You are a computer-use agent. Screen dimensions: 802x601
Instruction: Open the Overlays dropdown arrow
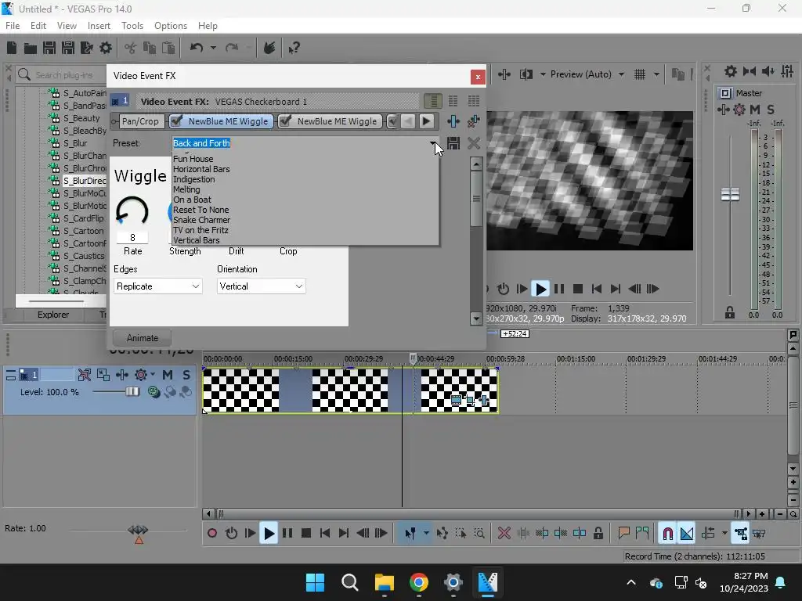[656, 74]
